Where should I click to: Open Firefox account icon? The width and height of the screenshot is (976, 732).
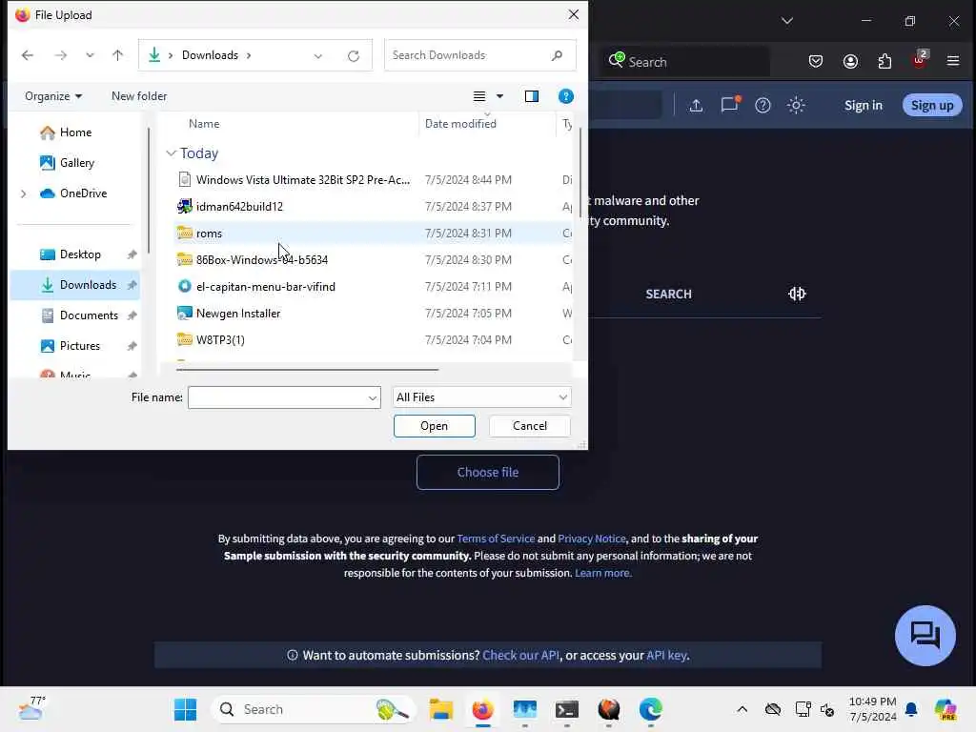(850, 62)
